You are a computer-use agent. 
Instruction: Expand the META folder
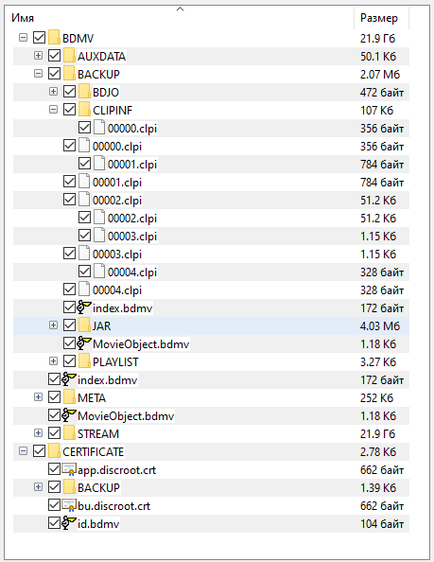click(x=38, y=397)
